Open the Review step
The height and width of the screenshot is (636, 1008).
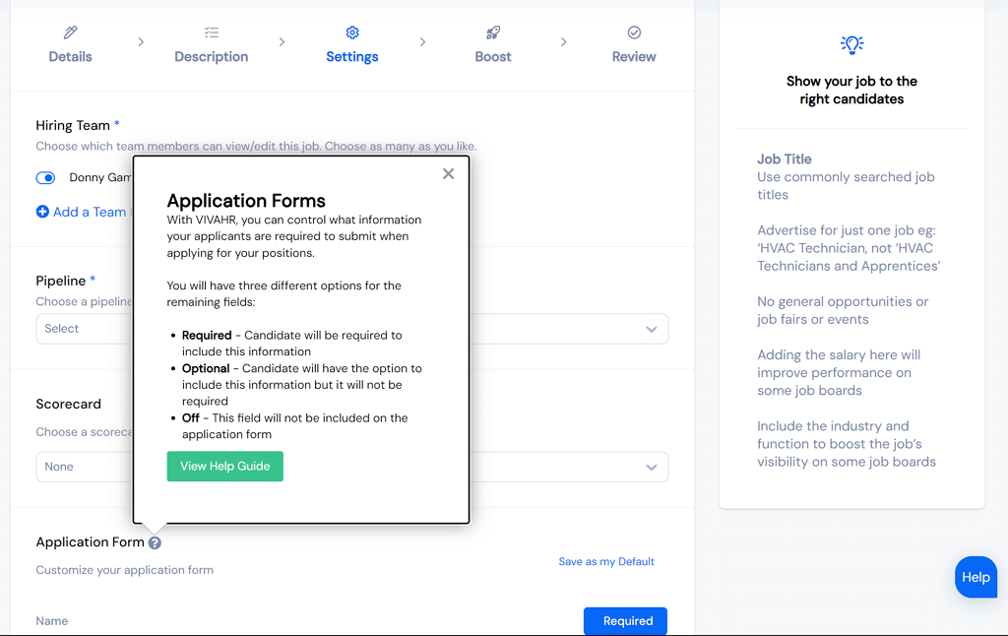point(634,56)
